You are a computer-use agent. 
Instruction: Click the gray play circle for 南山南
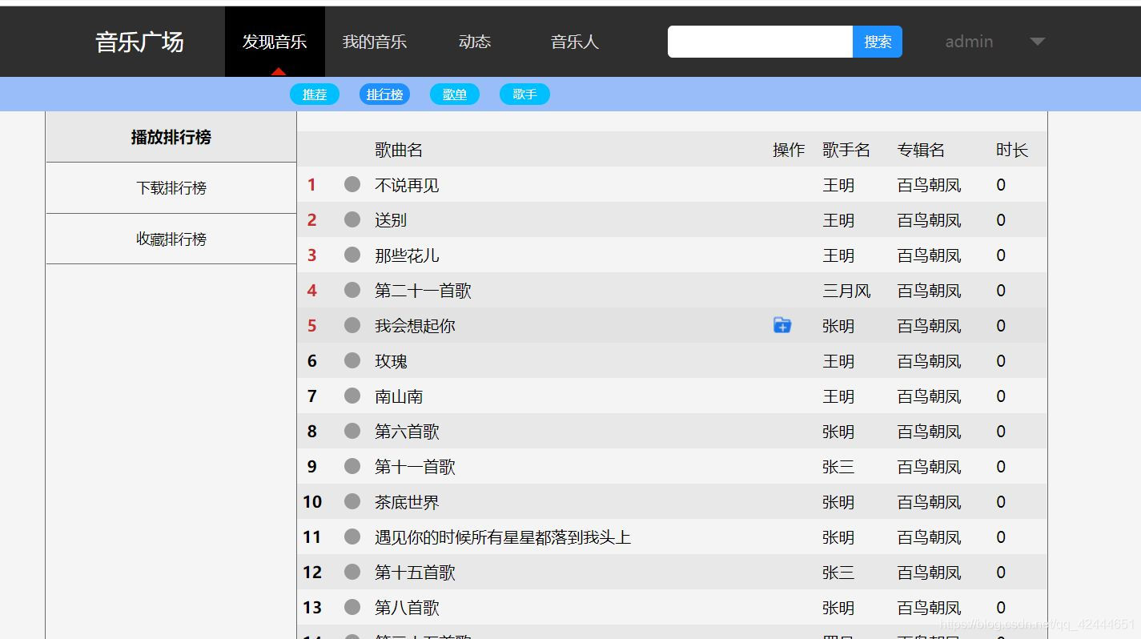[352, 396]
